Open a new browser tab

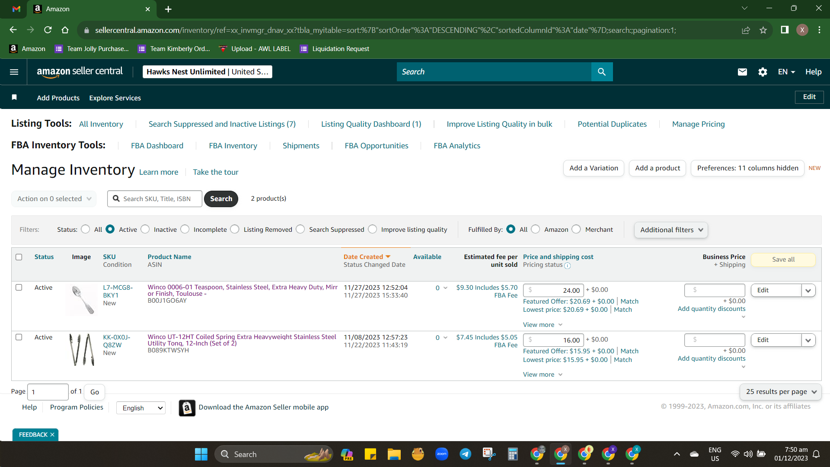168,9
